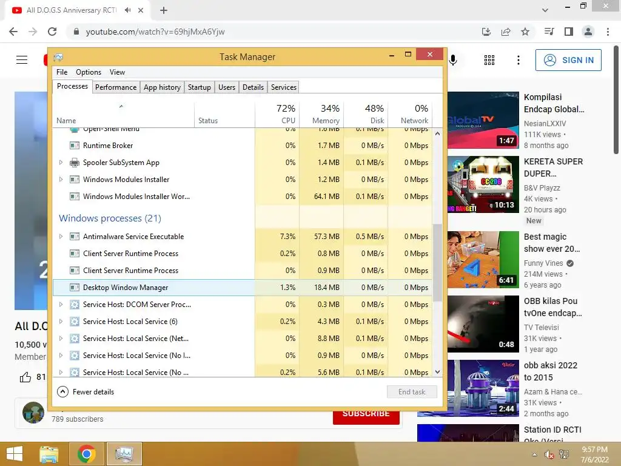Expand the Windows Modules Installer row
Image resolution: width=621 pixels, height=466 pixels.
click(61, 180)
